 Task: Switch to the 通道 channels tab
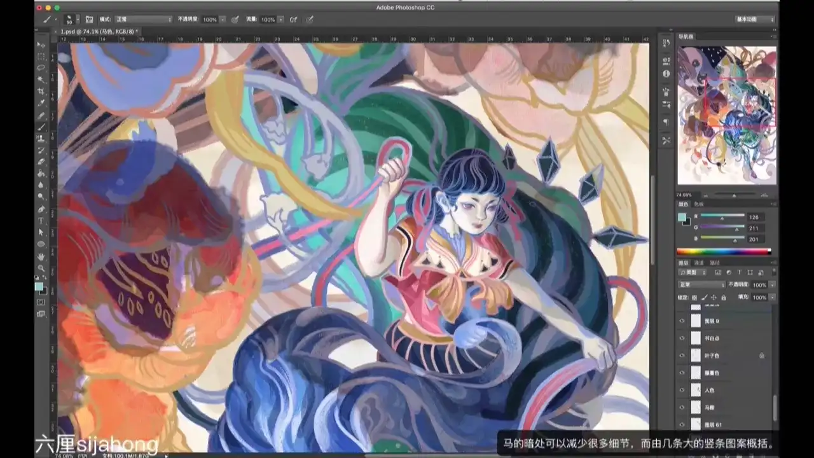pos(700,262)
